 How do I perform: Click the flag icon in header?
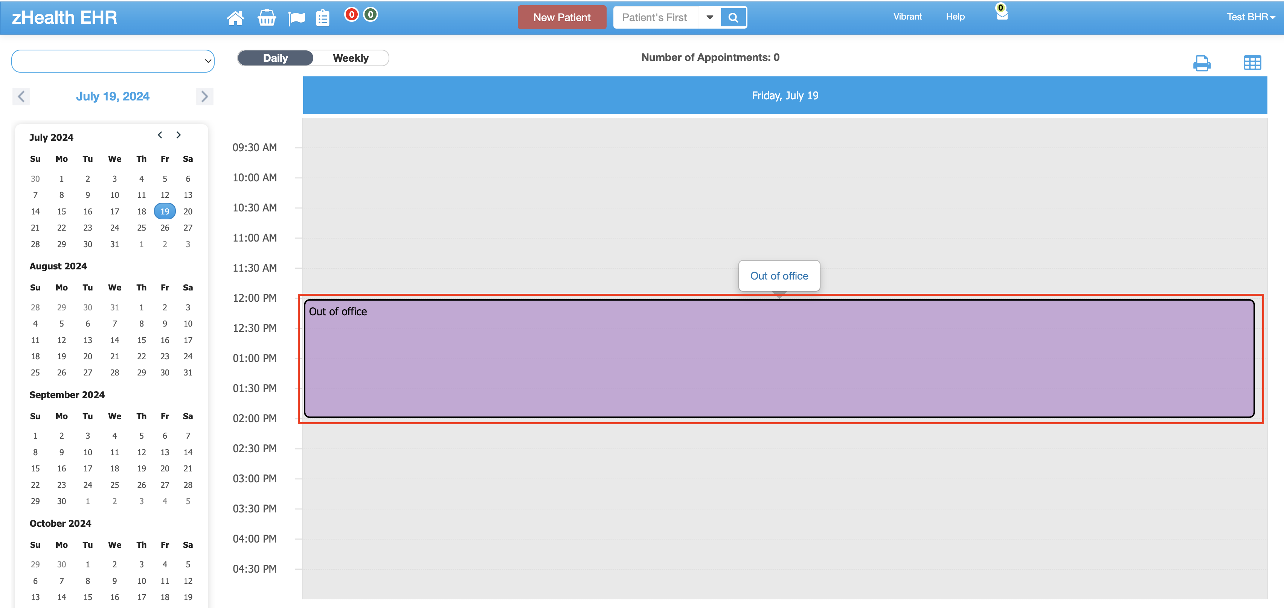297,18
